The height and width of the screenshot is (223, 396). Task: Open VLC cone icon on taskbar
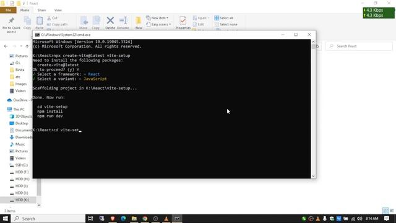[x=166, y=219]
